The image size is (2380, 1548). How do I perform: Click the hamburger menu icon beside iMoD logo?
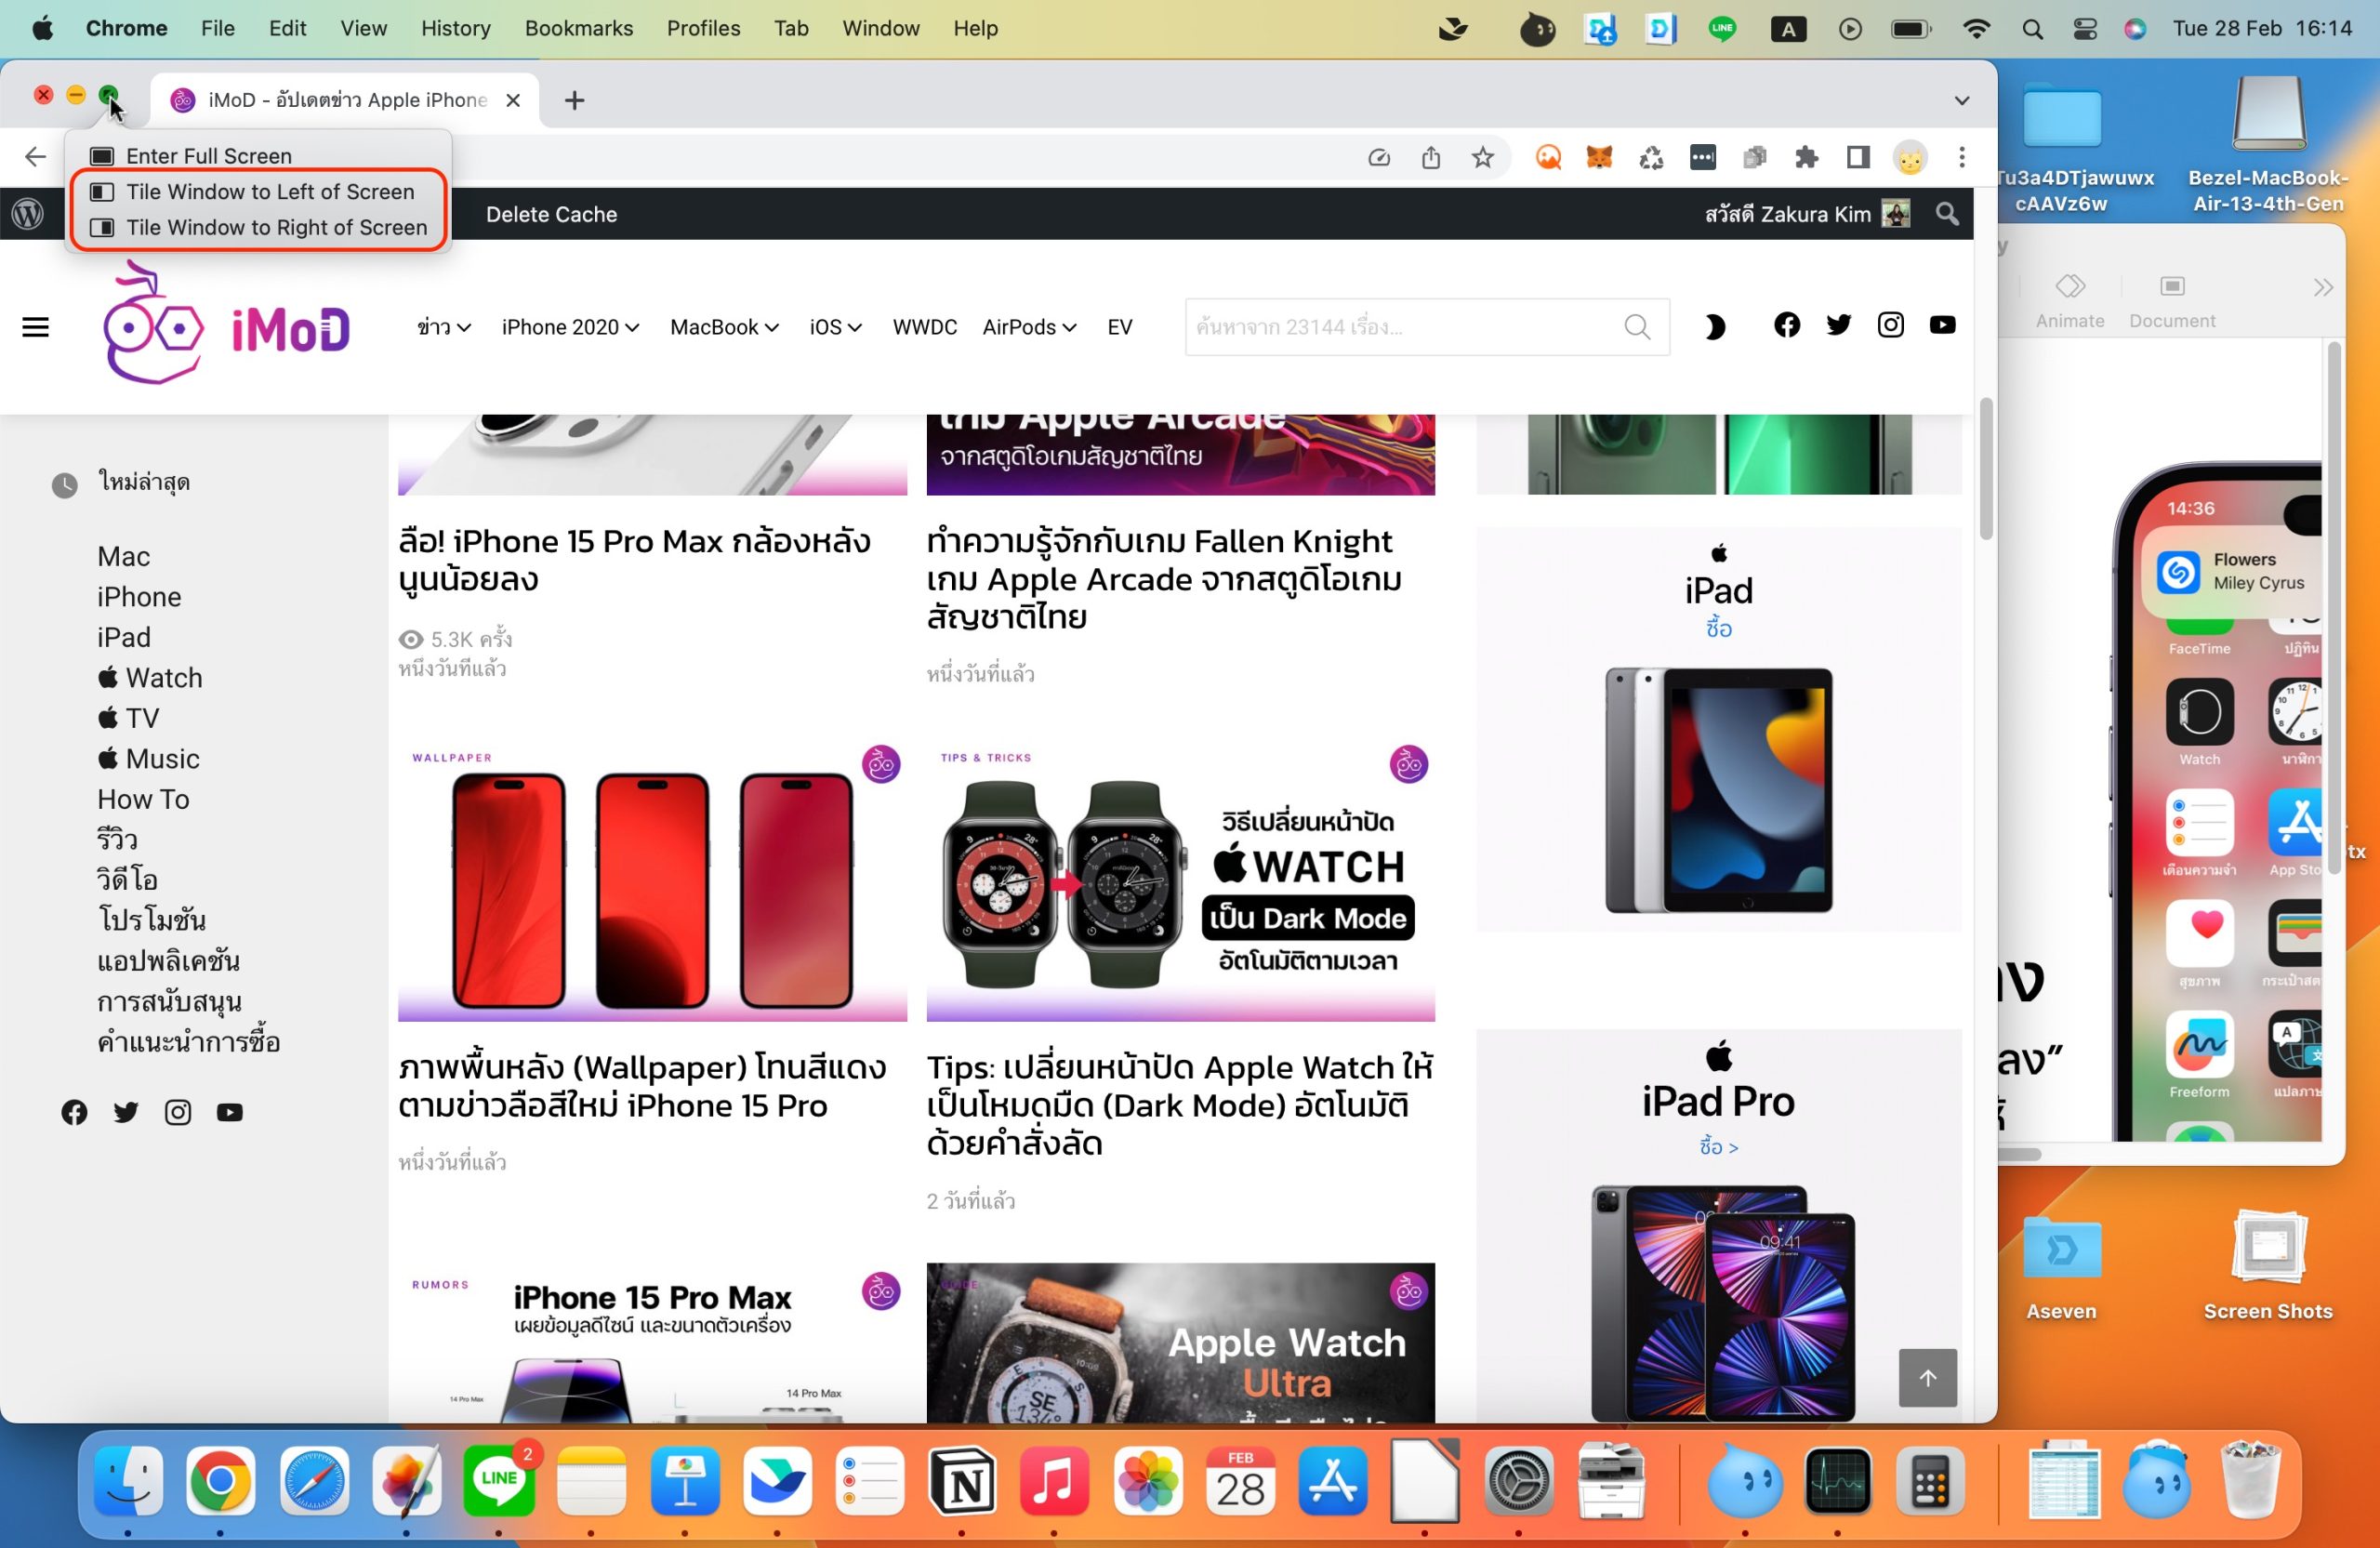click(x=35, y=327)
